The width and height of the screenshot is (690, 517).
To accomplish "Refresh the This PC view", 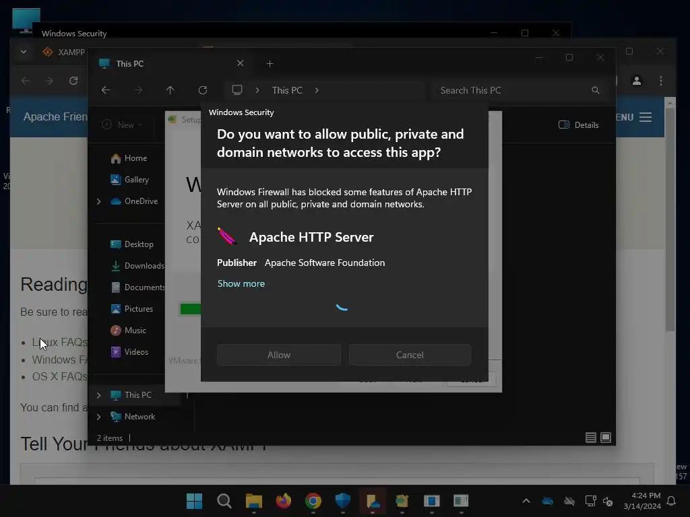I will pyautogui.click(x=202, y=90).
